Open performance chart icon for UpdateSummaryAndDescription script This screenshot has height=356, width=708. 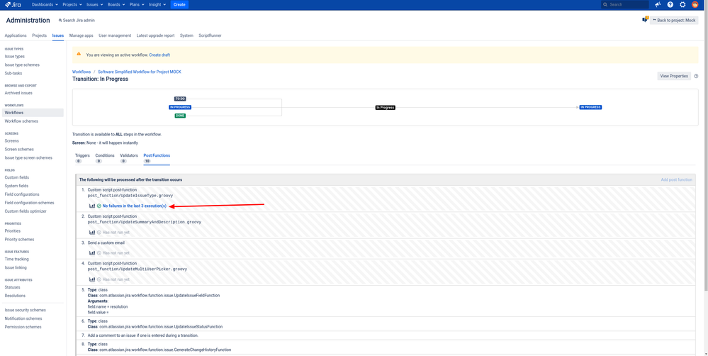tap(92, 232)
